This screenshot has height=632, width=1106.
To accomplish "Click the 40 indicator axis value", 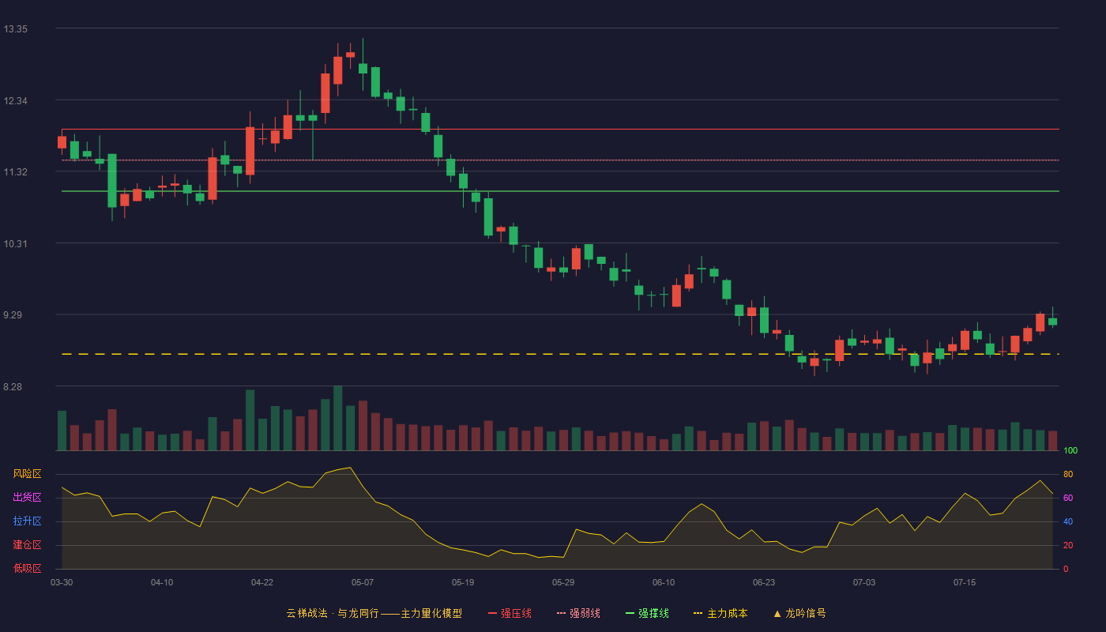I will [x=1068, y=521].
